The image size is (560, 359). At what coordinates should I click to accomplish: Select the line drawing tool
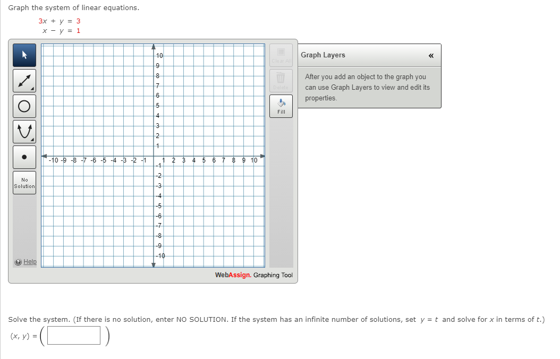tap(24, 80)
